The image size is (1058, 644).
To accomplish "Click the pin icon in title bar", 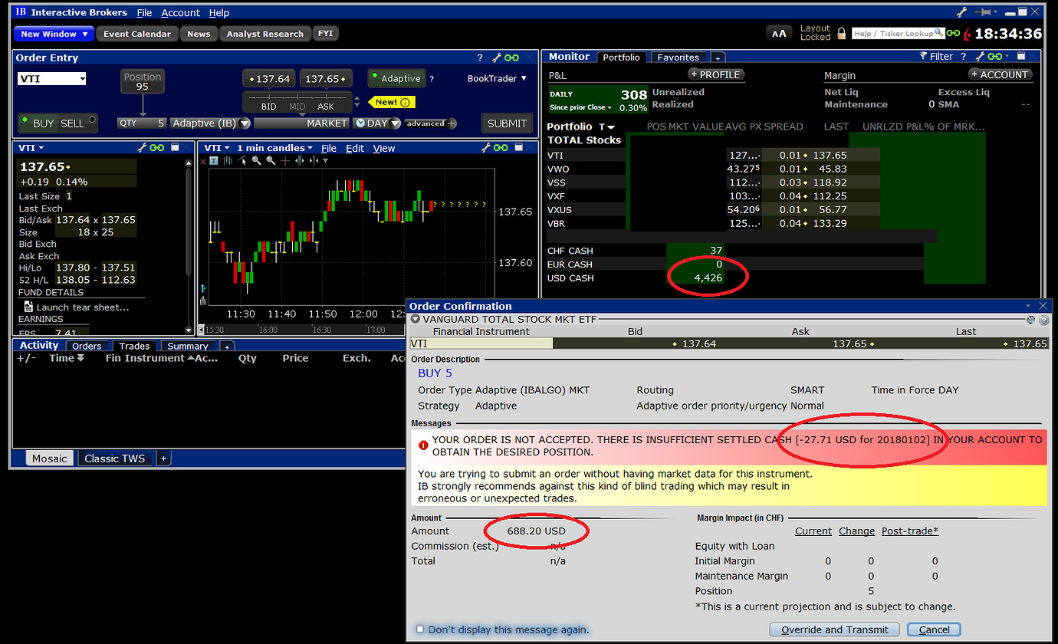I will tap(984, 12).
